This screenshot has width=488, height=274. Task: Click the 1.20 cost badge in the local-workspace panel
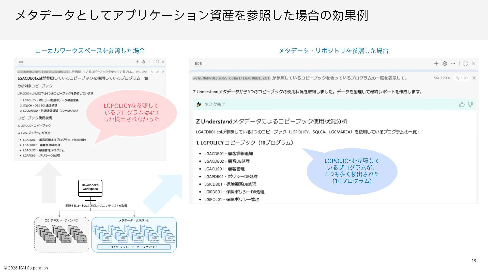(155, 72)
